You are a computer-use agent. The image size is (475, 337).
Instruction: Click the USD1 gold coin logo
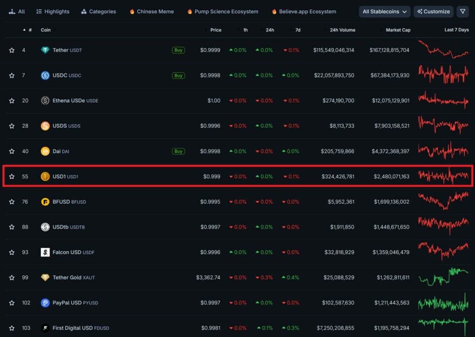point(45,176)
